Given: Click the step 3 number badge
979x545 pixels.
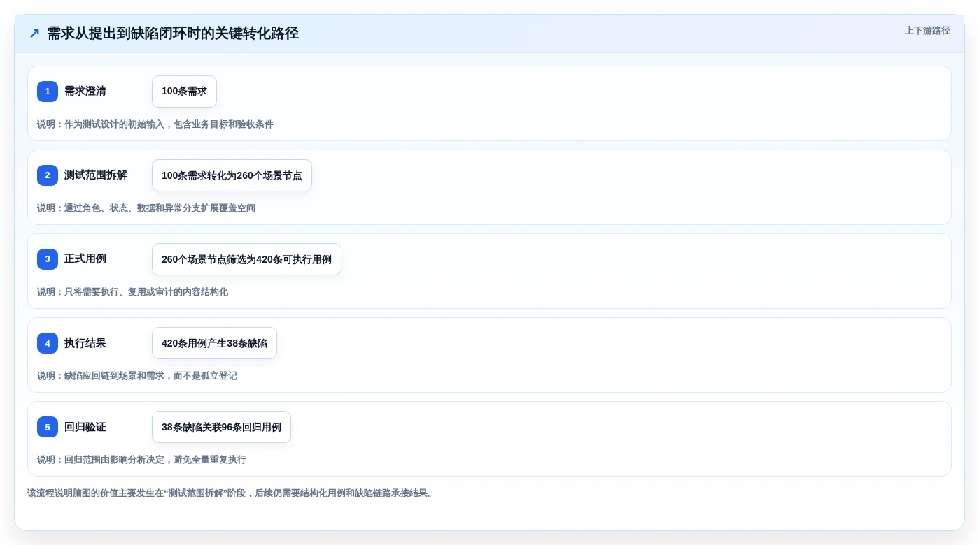Looking at the screenshot, I should 48,259.
